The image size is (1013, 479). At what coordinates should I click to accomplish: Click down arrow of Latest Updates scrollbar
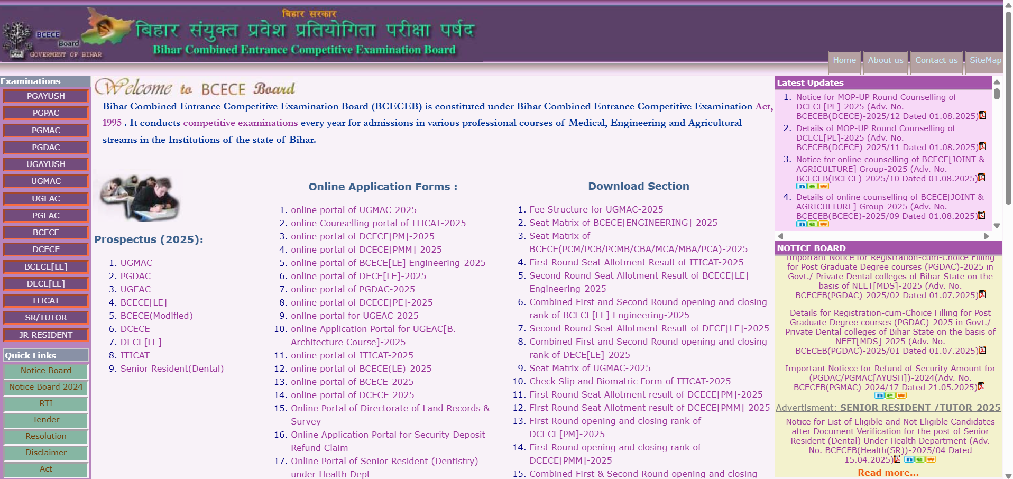coord(997,226)
